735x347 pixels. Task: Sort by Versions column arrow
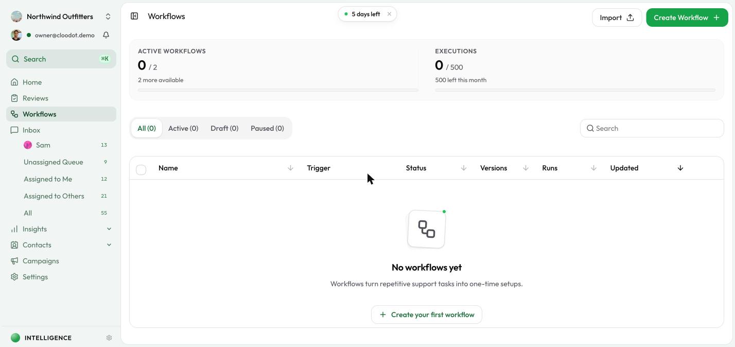[x=526, y=168]
